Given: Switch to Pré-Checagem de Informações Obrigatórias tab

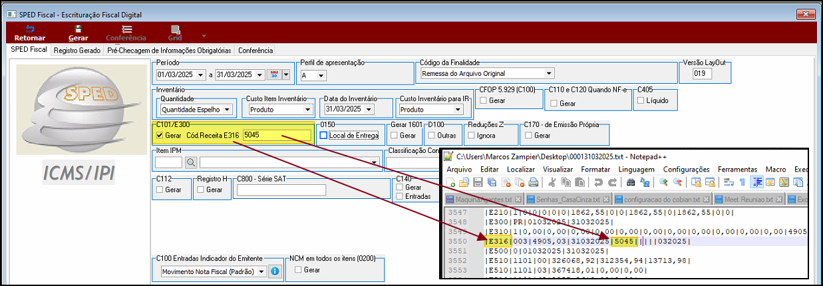Looking at the screenshot, I should pyautogui.click(x=169, y=51).
